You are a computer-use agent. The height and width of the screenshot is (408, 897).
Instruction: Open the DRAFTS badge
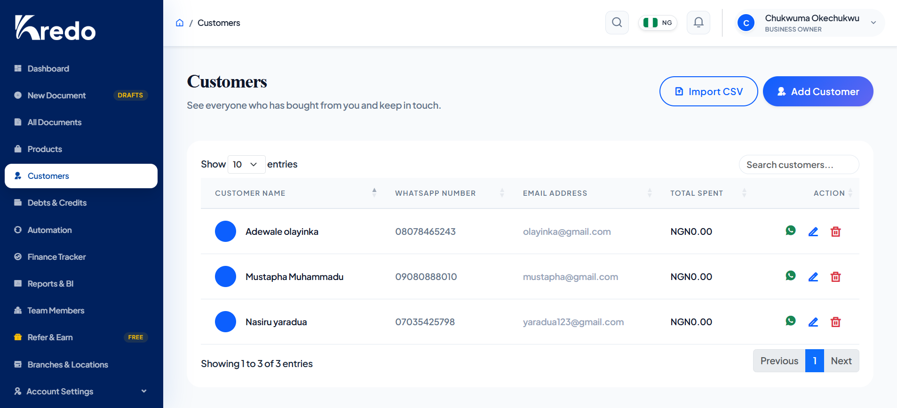(130, 95)
